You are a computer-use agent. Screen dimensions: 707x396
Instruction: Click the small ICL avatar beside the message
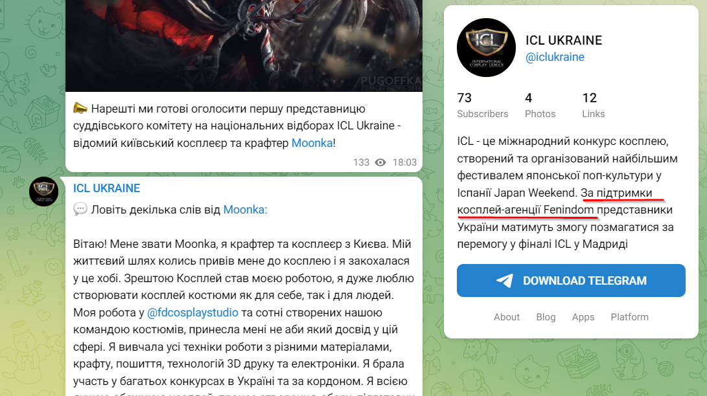[x=43, y=192]
